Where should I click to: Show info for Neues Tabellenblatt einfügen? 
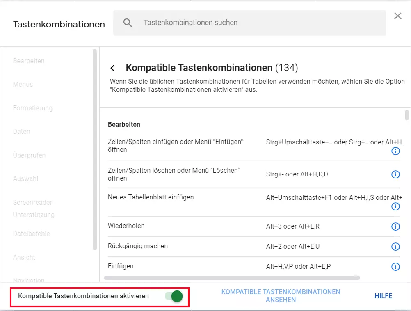point(395,206)
